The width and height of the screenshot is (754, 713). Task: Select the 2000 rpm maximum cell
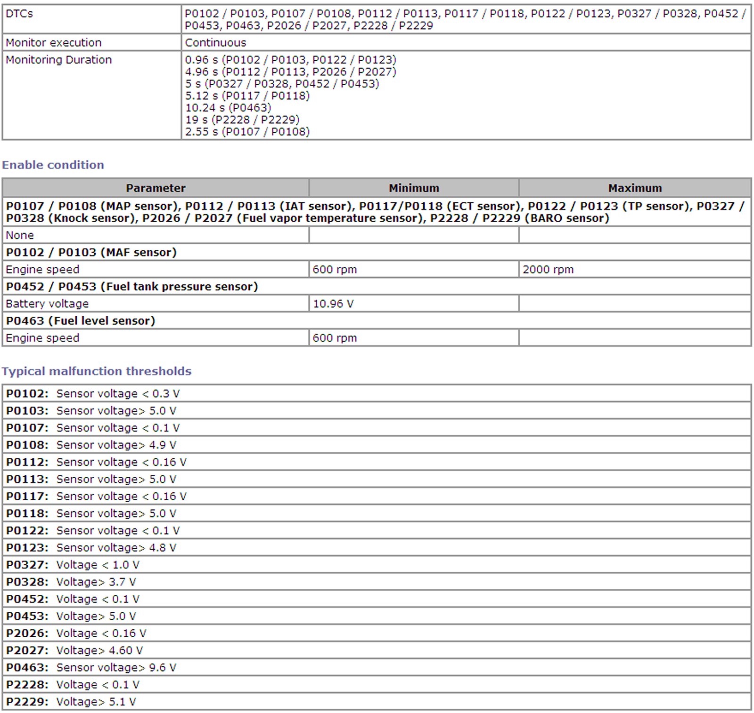click(x=548, y=270)
